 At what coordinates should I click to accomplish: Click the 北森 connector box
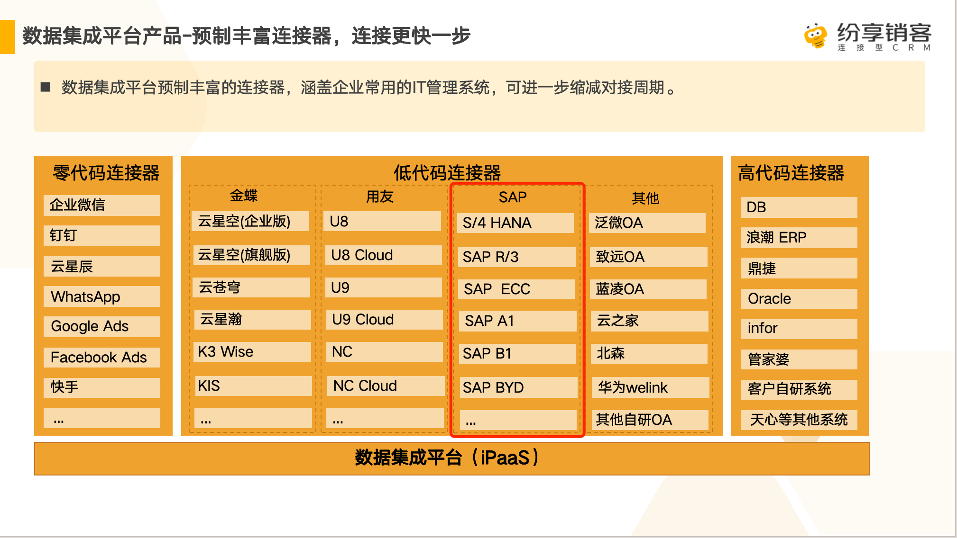point(649,353)
